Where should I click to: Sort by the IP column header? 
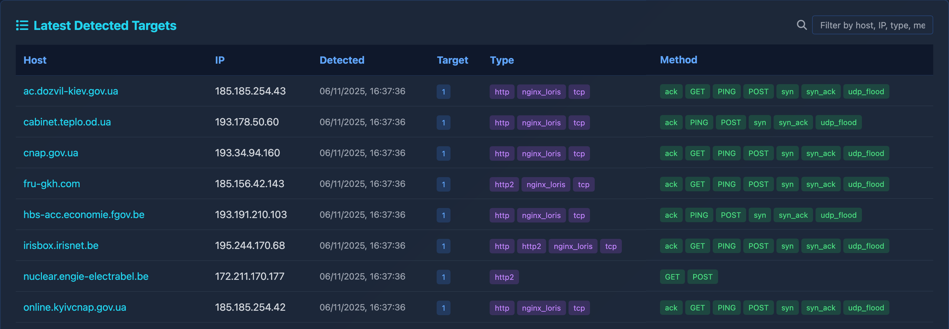pyautogui.click(x=220, y=60)
